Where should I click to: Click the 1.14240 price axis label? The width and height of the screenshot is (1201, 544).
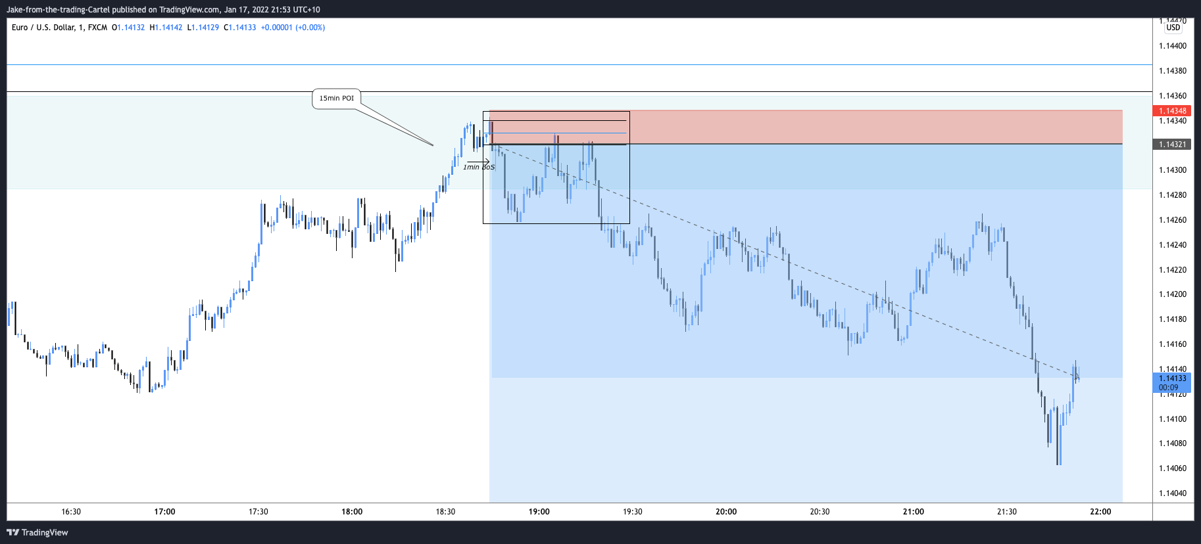(1173, 245)
